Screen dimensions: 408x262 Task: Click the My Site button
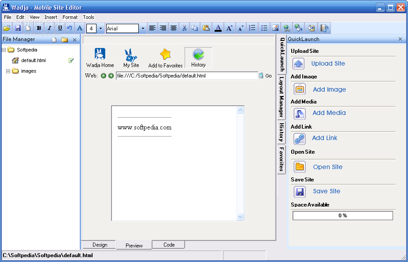131,58
